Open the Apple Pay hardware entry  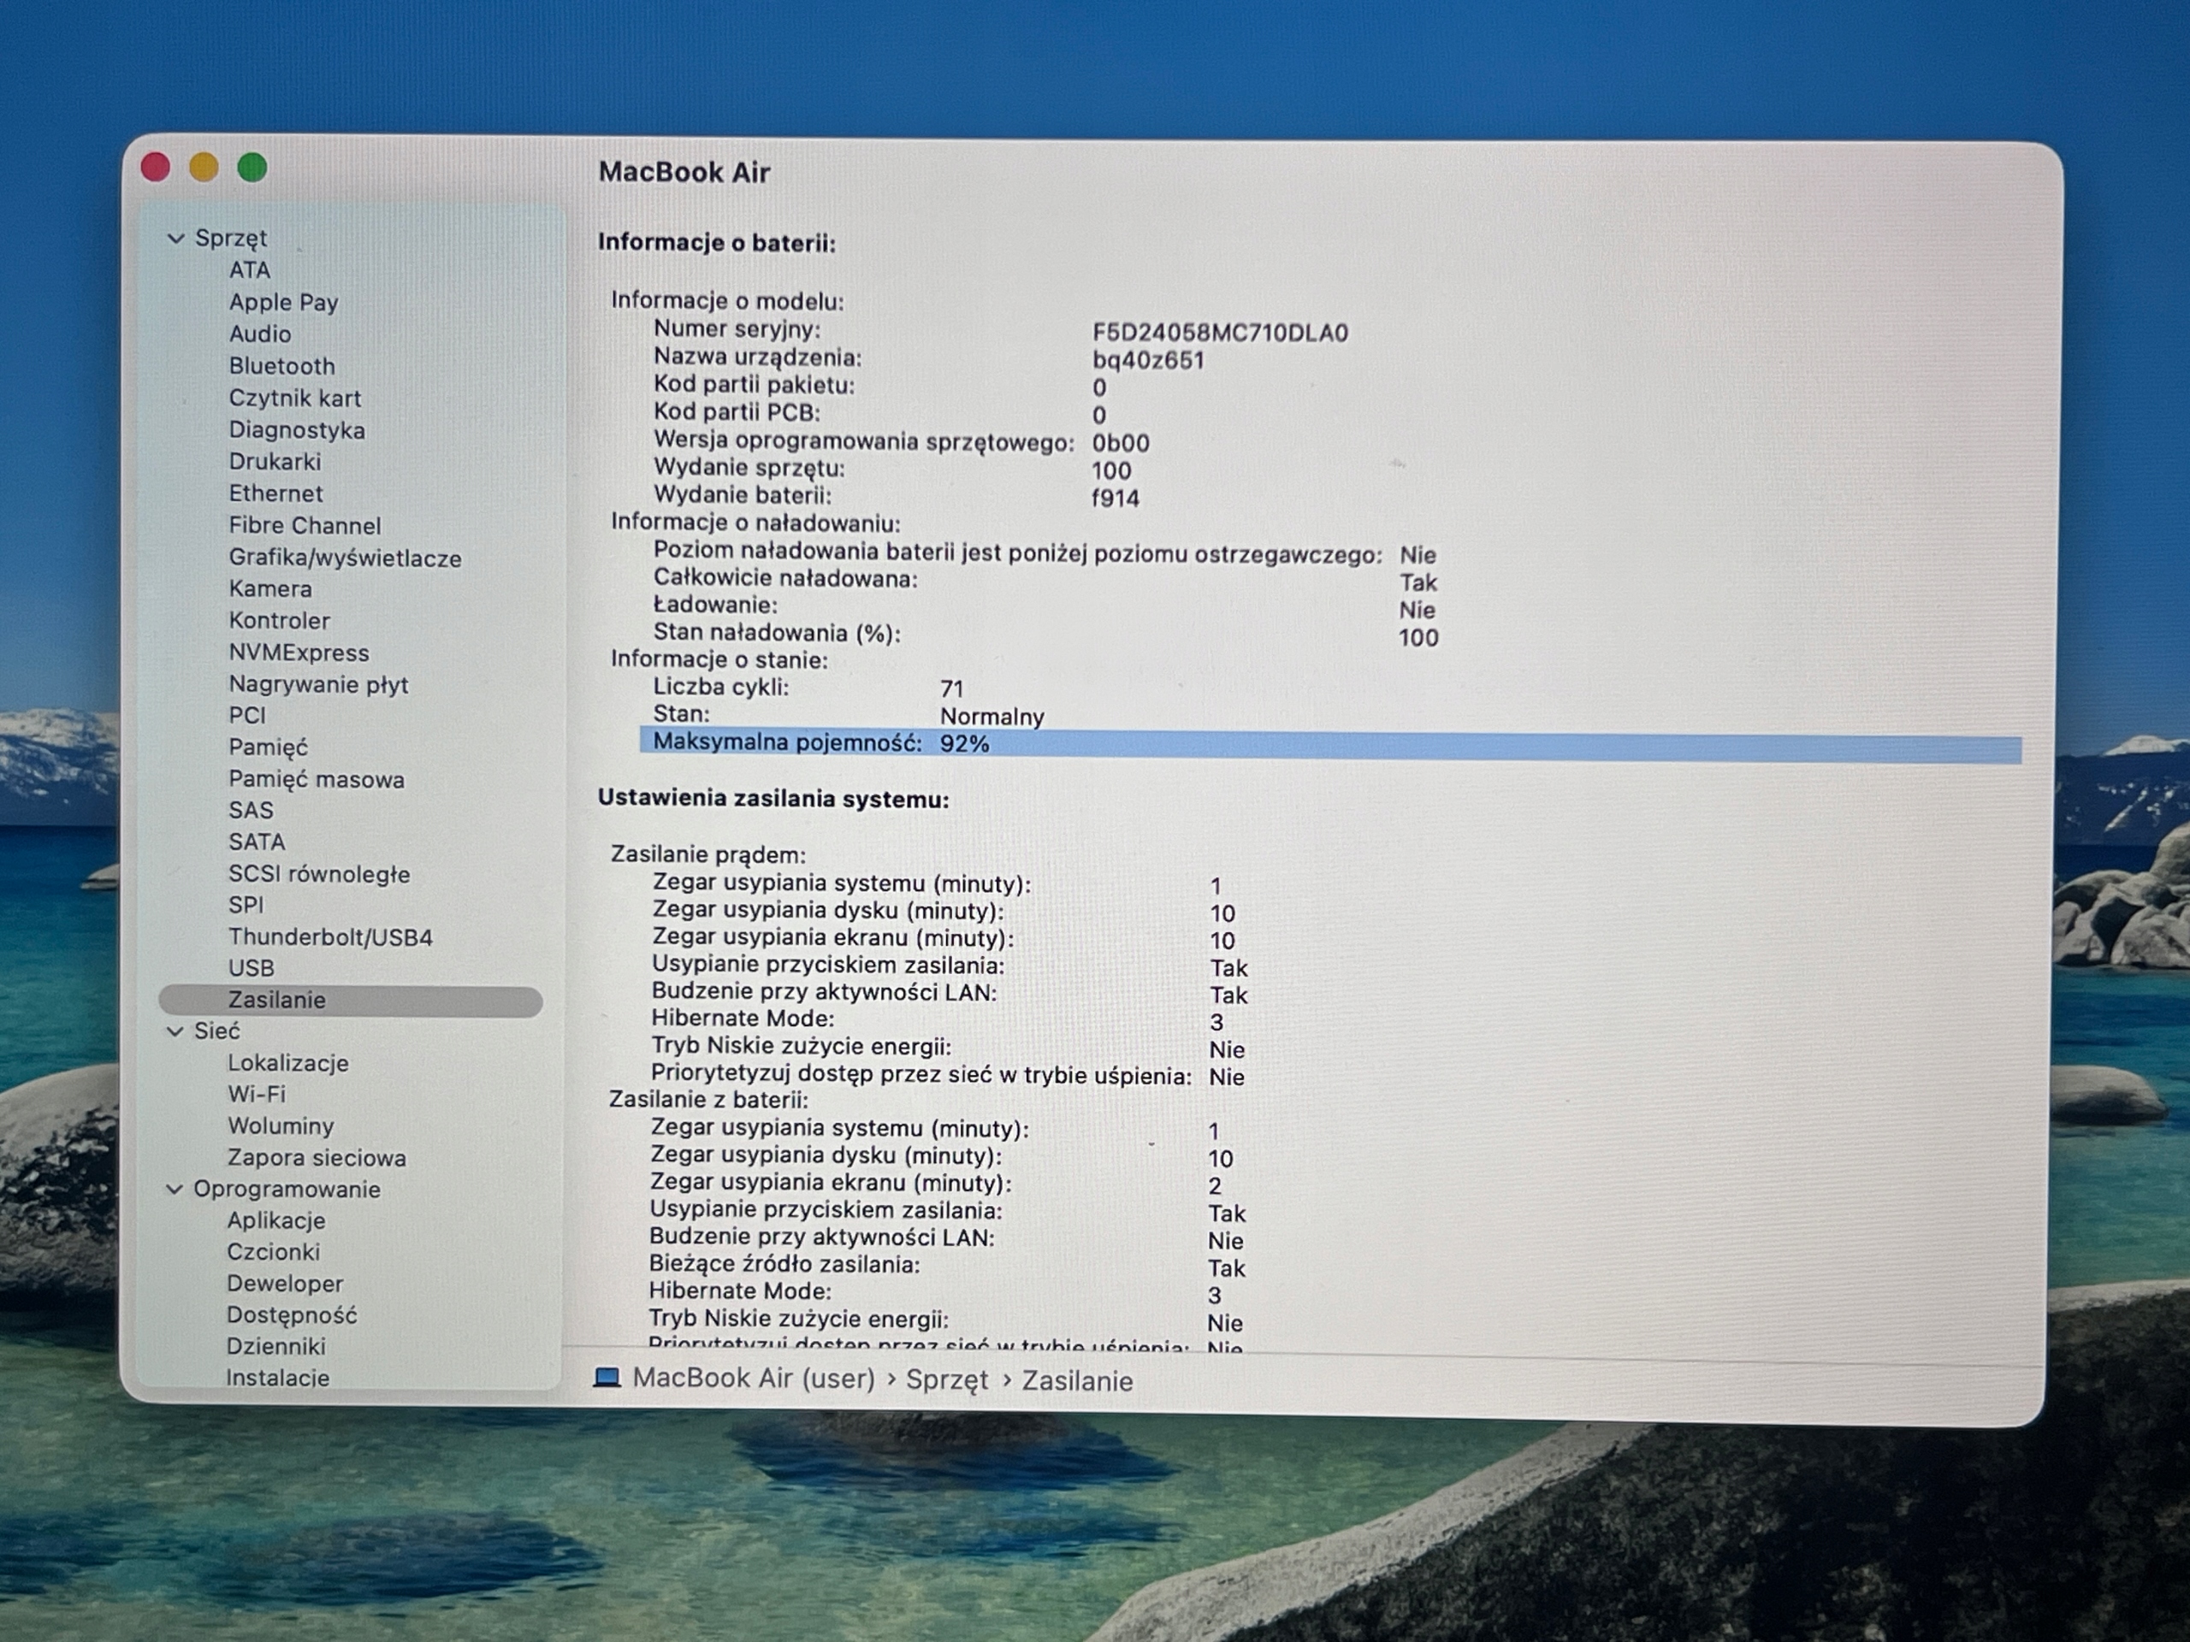tap(284, 303)
